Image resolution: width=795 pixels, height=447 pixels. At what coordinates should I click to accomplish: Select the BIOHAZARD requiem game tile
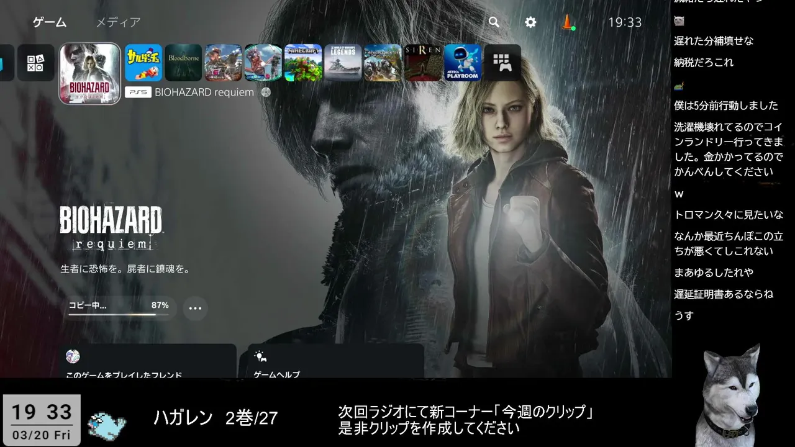point(90,73)
